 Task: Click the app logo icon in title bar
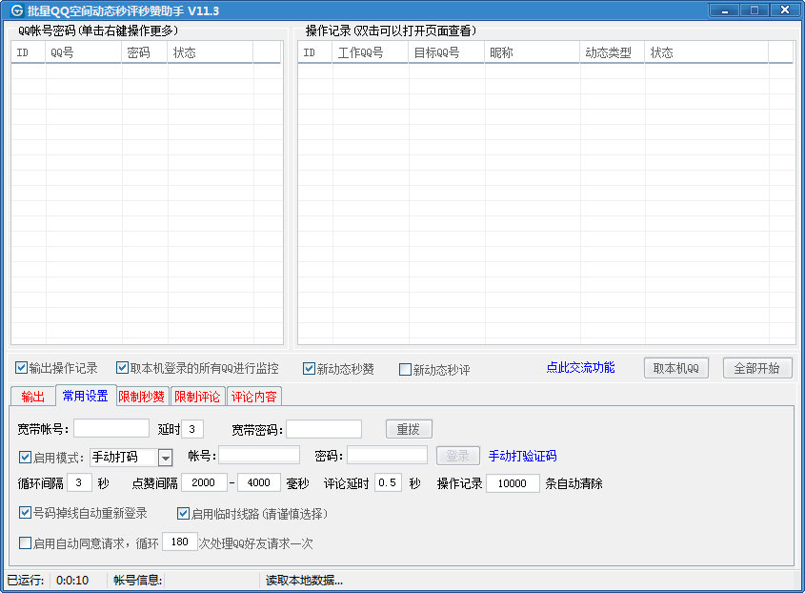(x=15, y=10)
